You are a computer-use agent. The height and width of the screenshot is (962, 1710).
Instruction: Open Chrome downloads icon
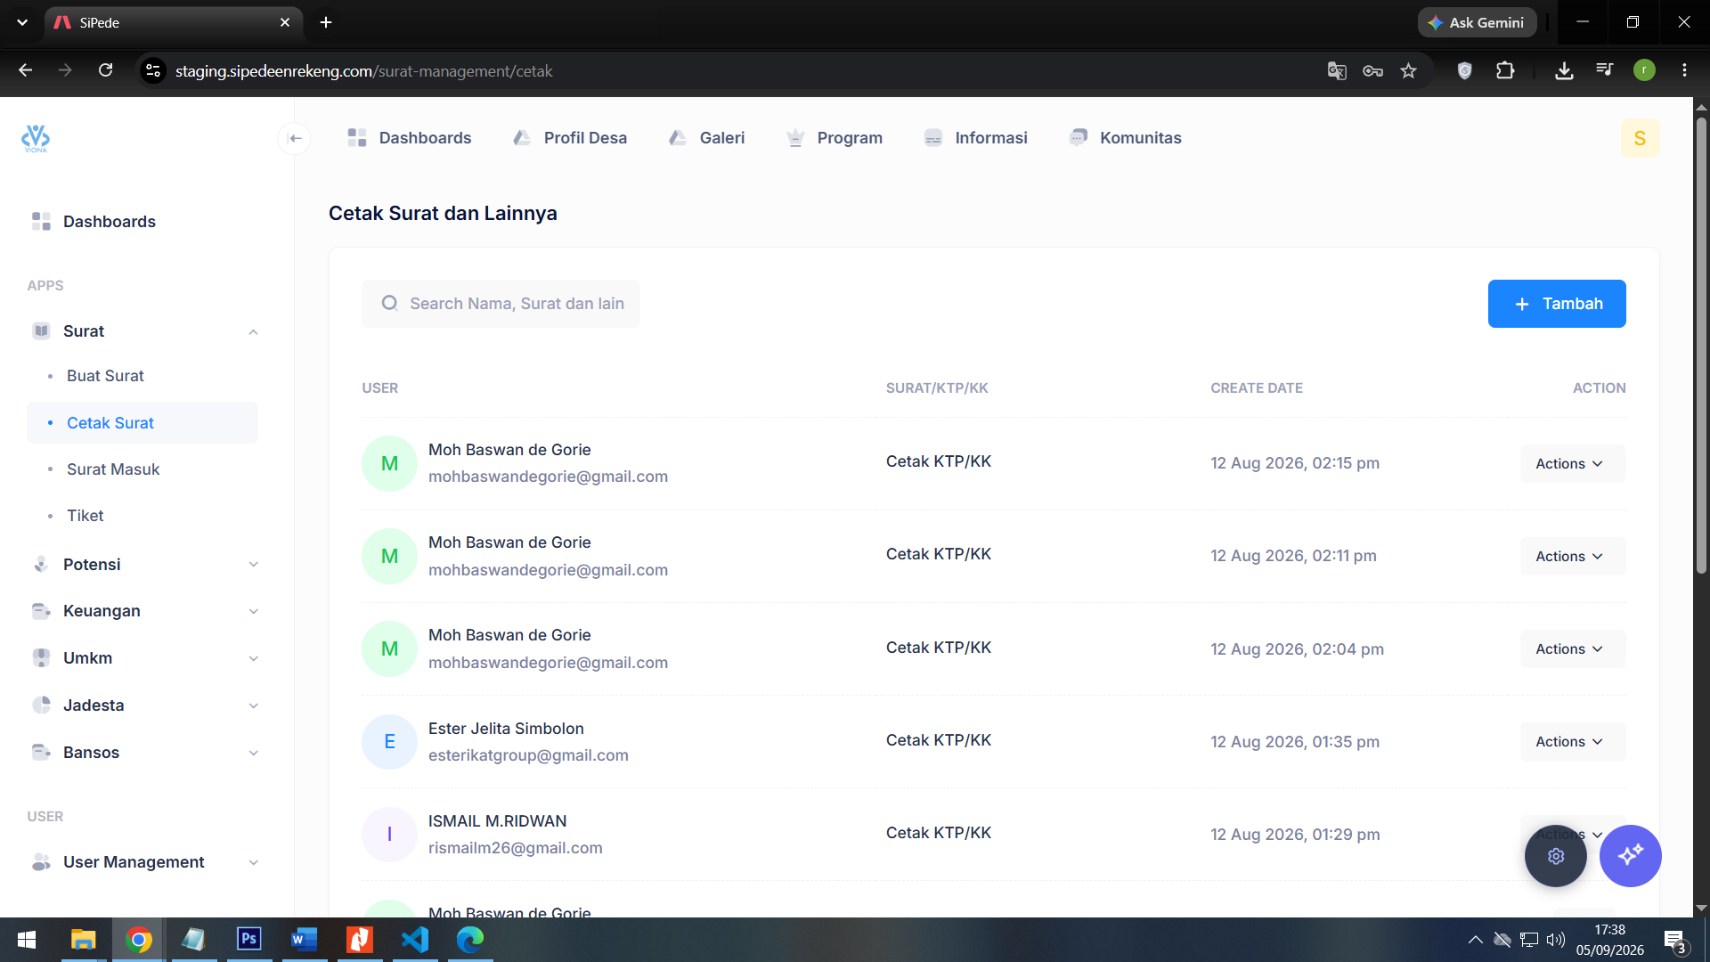tap(1564, 71)
